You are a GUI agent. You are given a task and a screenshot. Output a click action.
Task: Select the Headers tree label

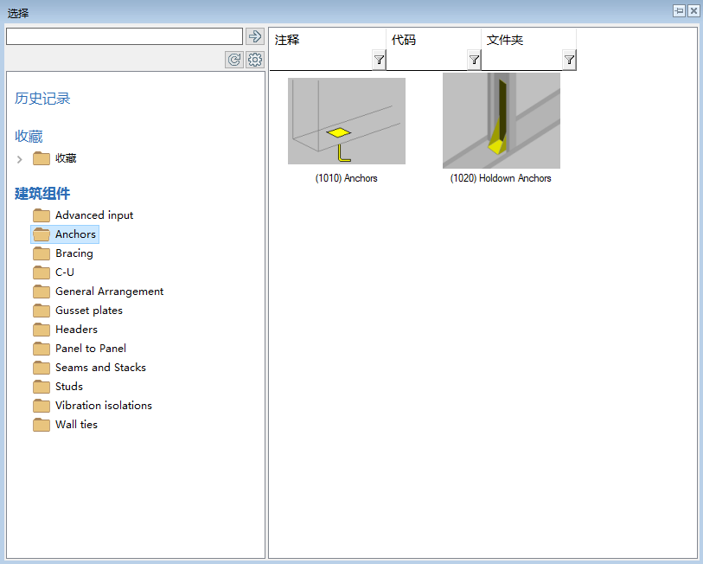(76, 330)
